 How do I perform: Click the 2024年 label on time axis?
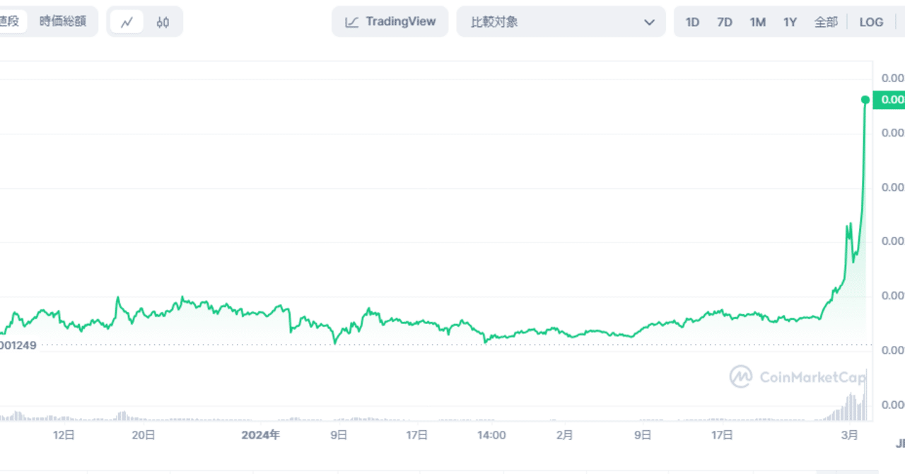click(261, 435)
